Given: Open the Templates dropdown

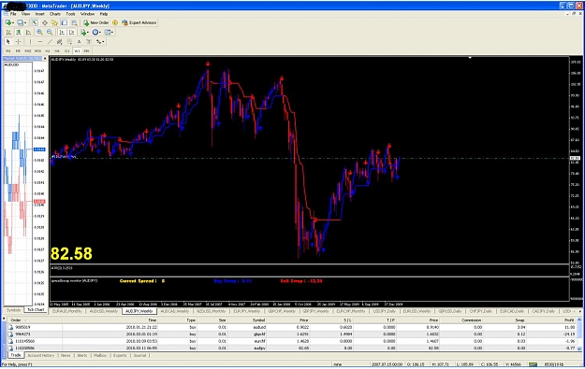Looking at the screenshot, I should point(109,33).
